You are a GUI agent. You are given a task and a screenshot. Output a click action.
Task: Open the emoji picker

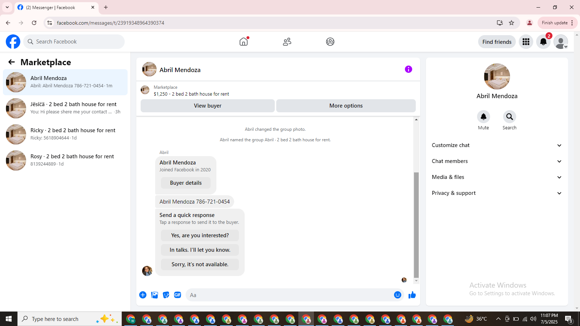pos(398,295)
